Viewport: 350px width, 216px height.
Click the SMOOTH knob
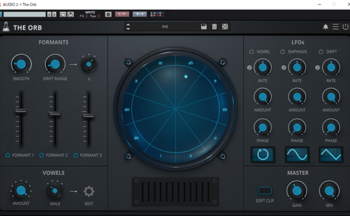point(21,64)
